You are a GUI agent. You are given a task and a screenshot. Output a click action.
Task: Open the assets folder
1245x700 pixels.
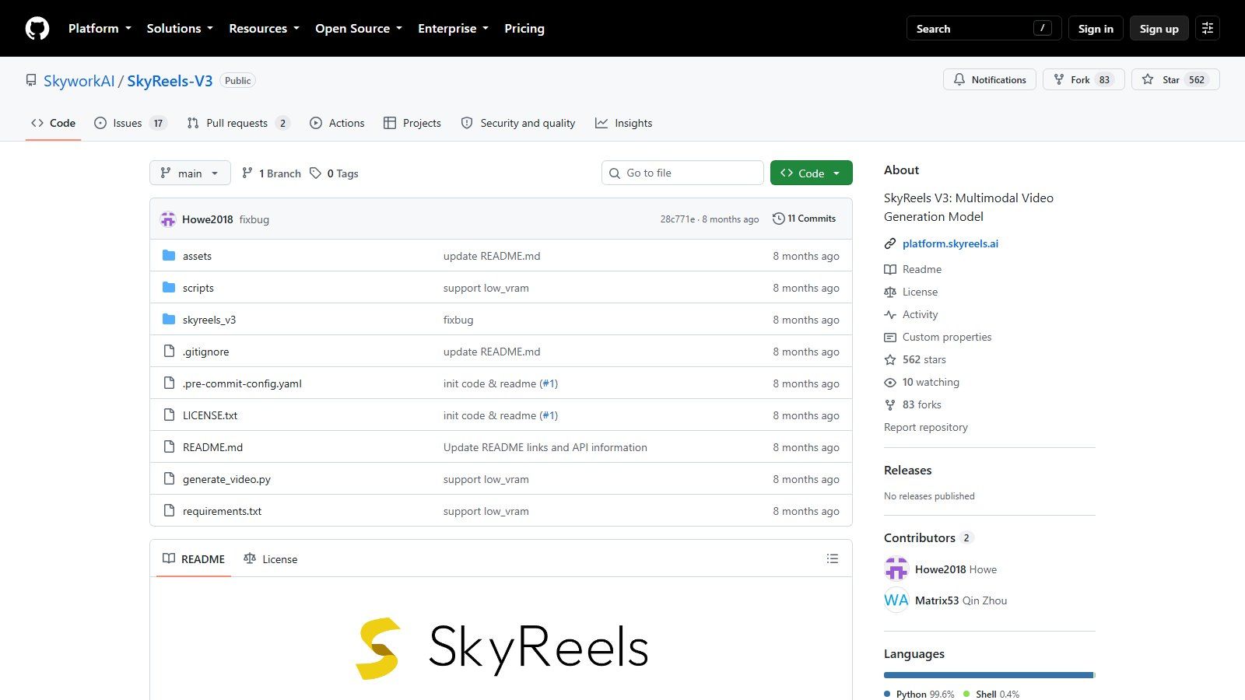pyautogui.click(x=197, y=256)
